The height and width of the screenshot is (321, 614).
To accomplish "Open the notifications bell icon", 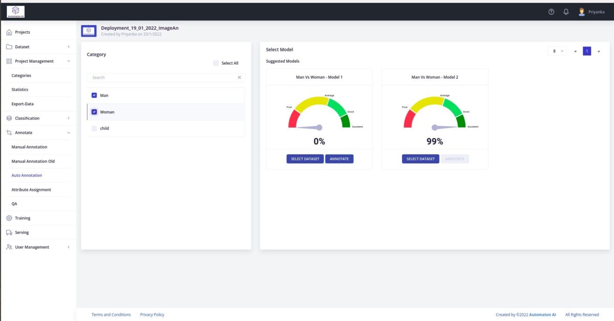I will 566,12.
